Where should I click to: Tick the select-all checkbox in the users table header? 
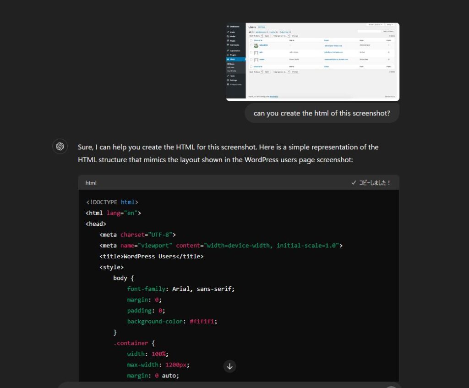click(x=251, y=40)
